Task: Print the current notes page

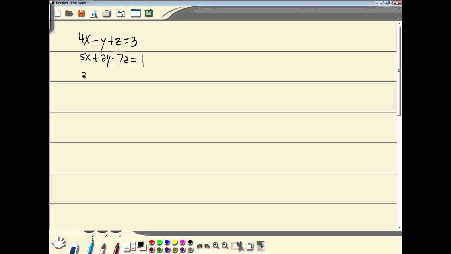Action: [x=107, y=13]
